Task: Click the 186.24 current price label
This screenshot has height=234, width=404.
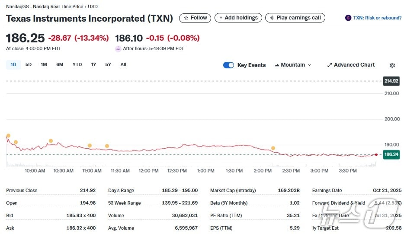Action: point(391,154)
